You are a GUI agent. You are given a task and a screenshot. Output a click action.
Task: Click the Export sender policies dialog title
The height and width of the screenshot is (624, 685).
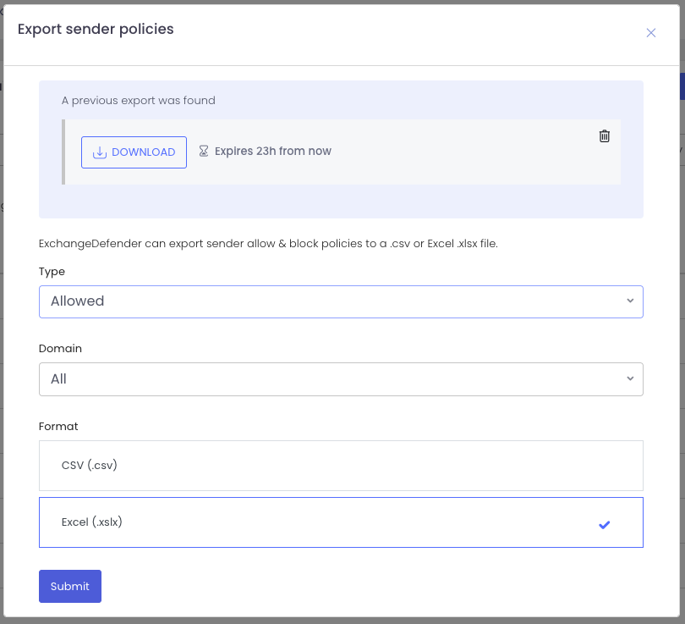(x=96, y=29)
